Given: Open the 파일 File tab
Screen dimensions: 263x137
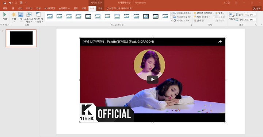Looking at the screenshot, I should coord(5,8).
